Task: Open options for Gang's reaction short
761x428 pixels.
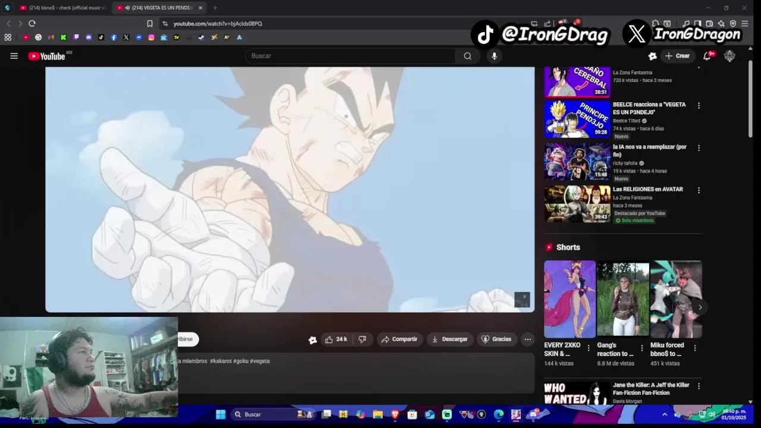Action: (641, 348)
